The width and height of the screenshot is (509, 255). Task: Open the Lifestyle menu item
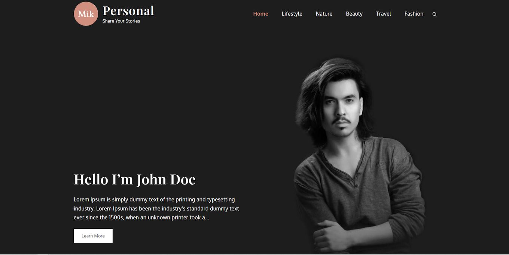(x=292, y=14)
